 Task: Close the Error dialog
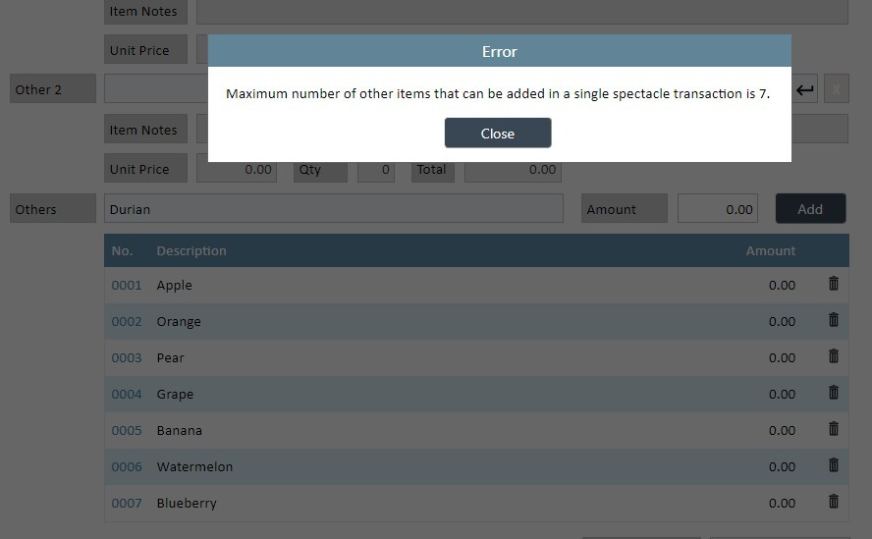(x=498, y=133)
